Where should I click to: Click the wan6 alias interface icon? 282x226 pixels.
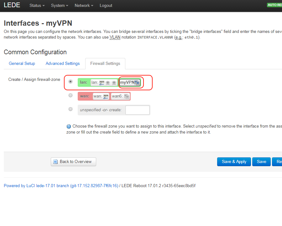coord(127,96)
